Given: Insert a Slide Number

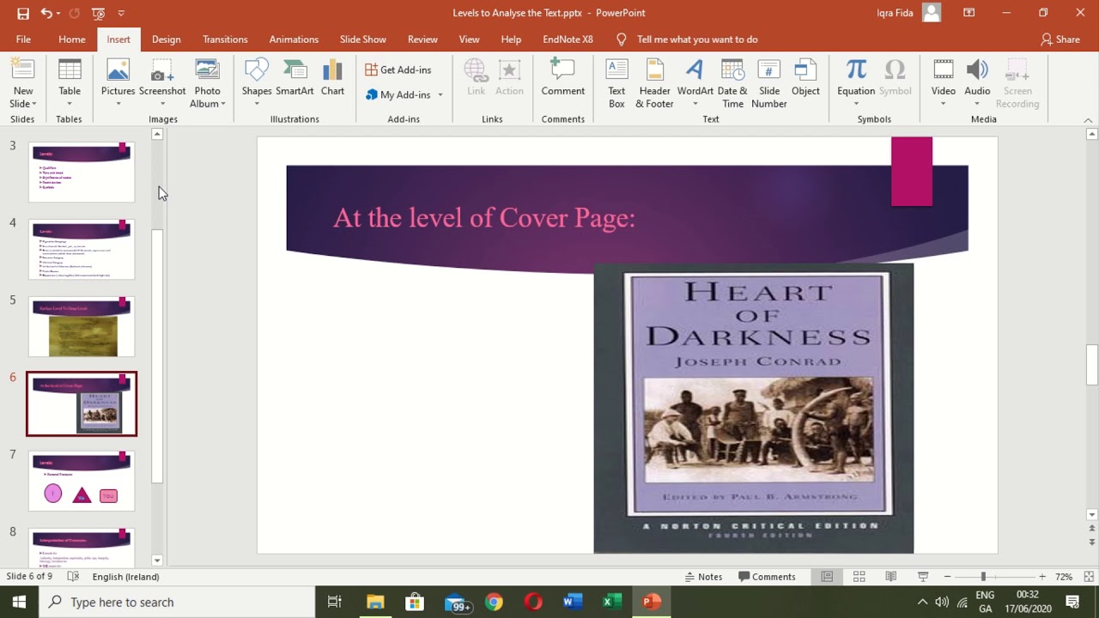Looking at the screenshot, I should tap(768, 83).
